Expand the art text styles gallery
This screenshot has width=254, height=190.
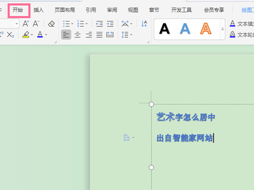coord(222,29)
